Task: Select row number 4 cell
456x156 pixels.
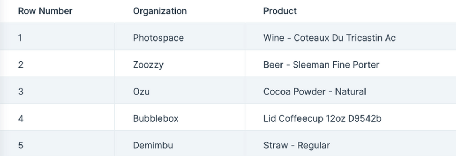Action: point(57,117)
